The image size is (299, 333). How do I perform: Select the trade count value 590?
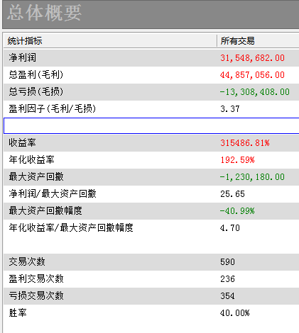[227, 262]
